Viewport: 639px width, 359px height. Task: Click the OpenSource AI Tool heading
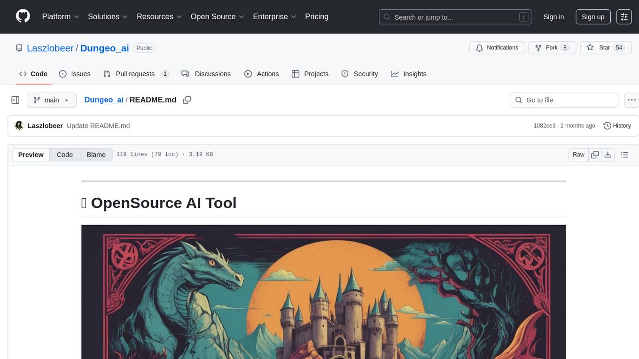tap(159, 203)
